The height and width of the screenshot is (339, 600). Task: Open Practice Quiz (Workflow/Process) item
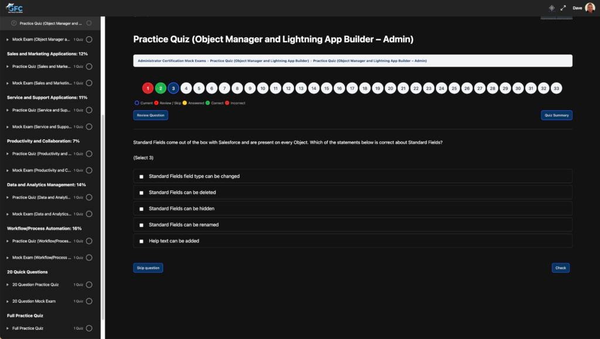[42, 241]
